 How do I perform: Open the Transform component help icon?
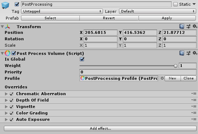(182, 26)
